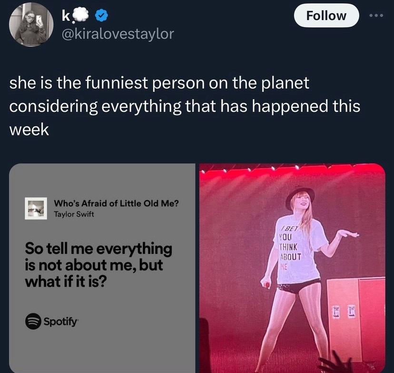
Task: Click the album cover art in the lyric card
Action: (36, 209)
